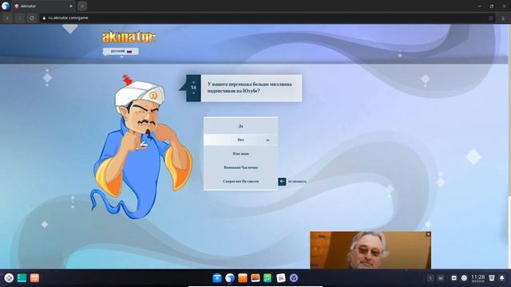Select the "Я не знаю" answer
Image resolution: width=511 pixels, height=287 pixels.
[240, 154]
